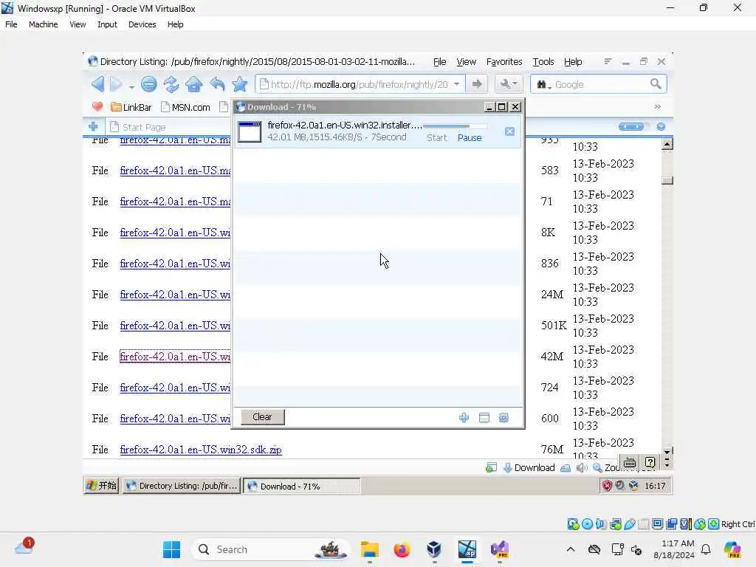
Task: Refresh the directory listing page
Action: click(171, 84)
